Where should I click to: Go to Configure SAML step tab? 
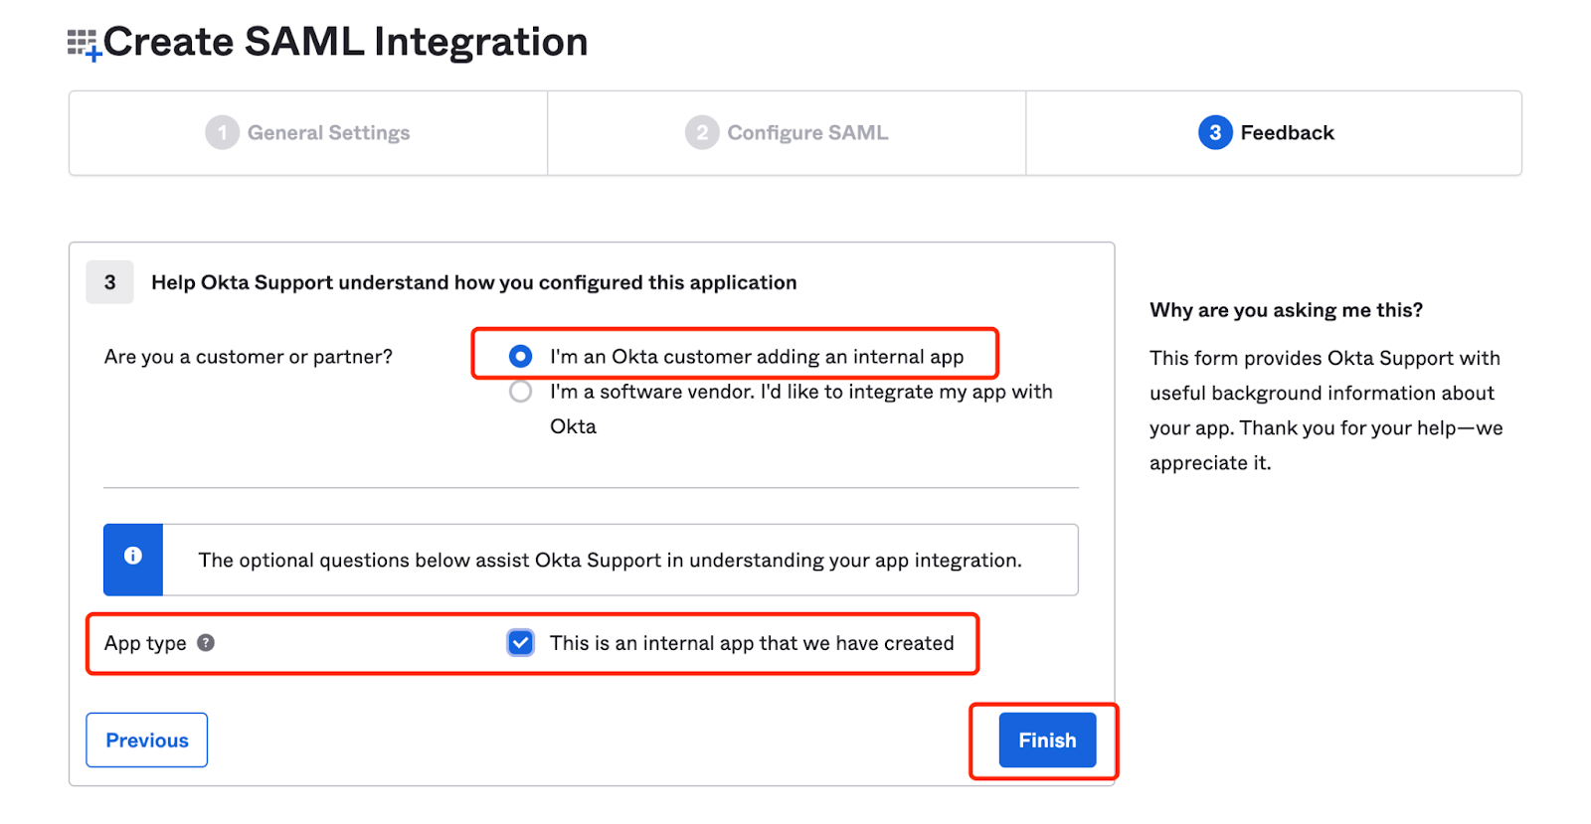pos(787,133)
